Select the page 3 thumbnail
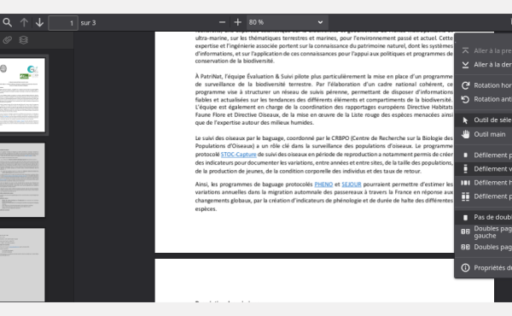Screen dimensions: 512x316 [x=22, y=265]
